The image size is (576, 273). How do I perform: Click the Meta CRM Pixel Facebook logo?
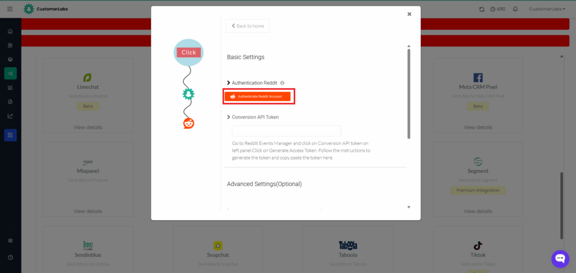click(478, 78)
